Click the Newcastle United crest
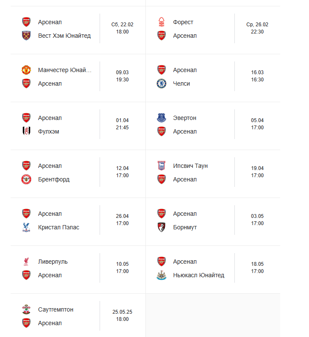309x337 pixels. (x=161, y=275)
